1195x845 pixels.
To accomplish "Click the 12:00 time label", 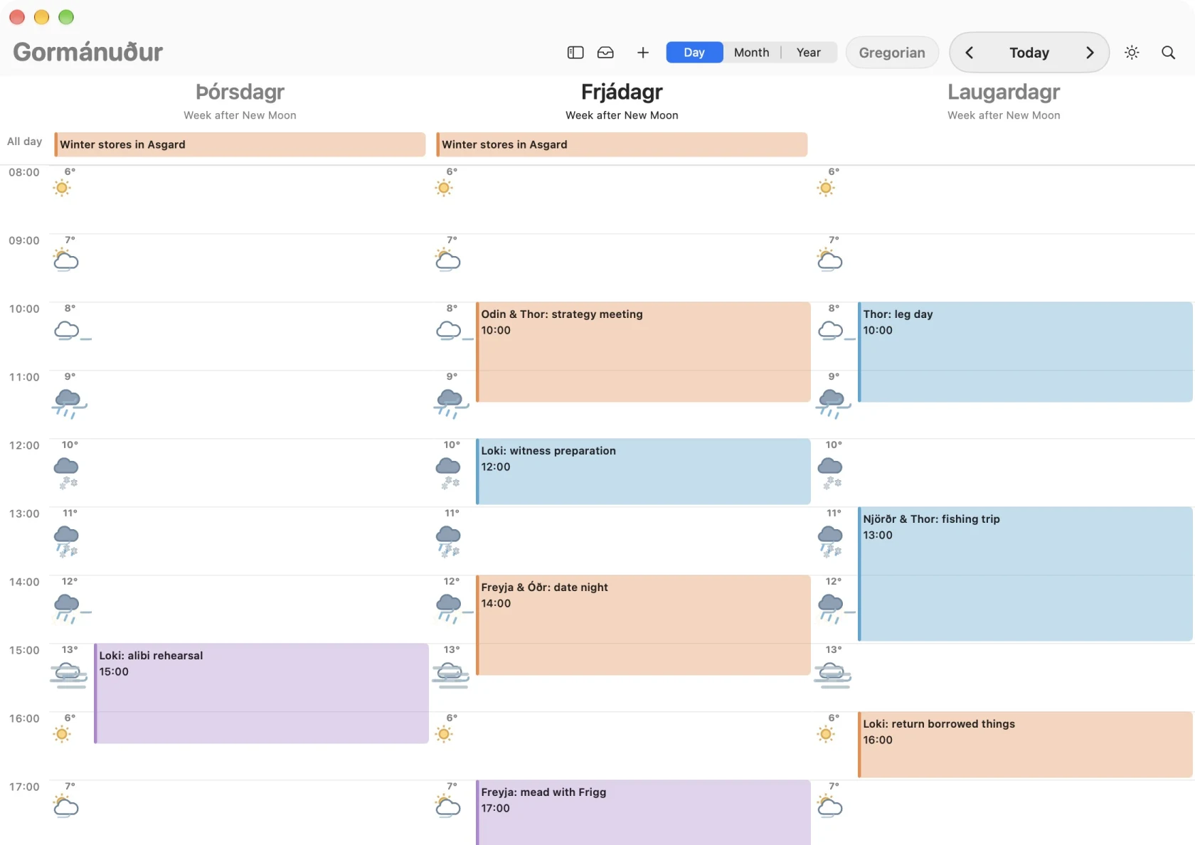I will [24, 445].
